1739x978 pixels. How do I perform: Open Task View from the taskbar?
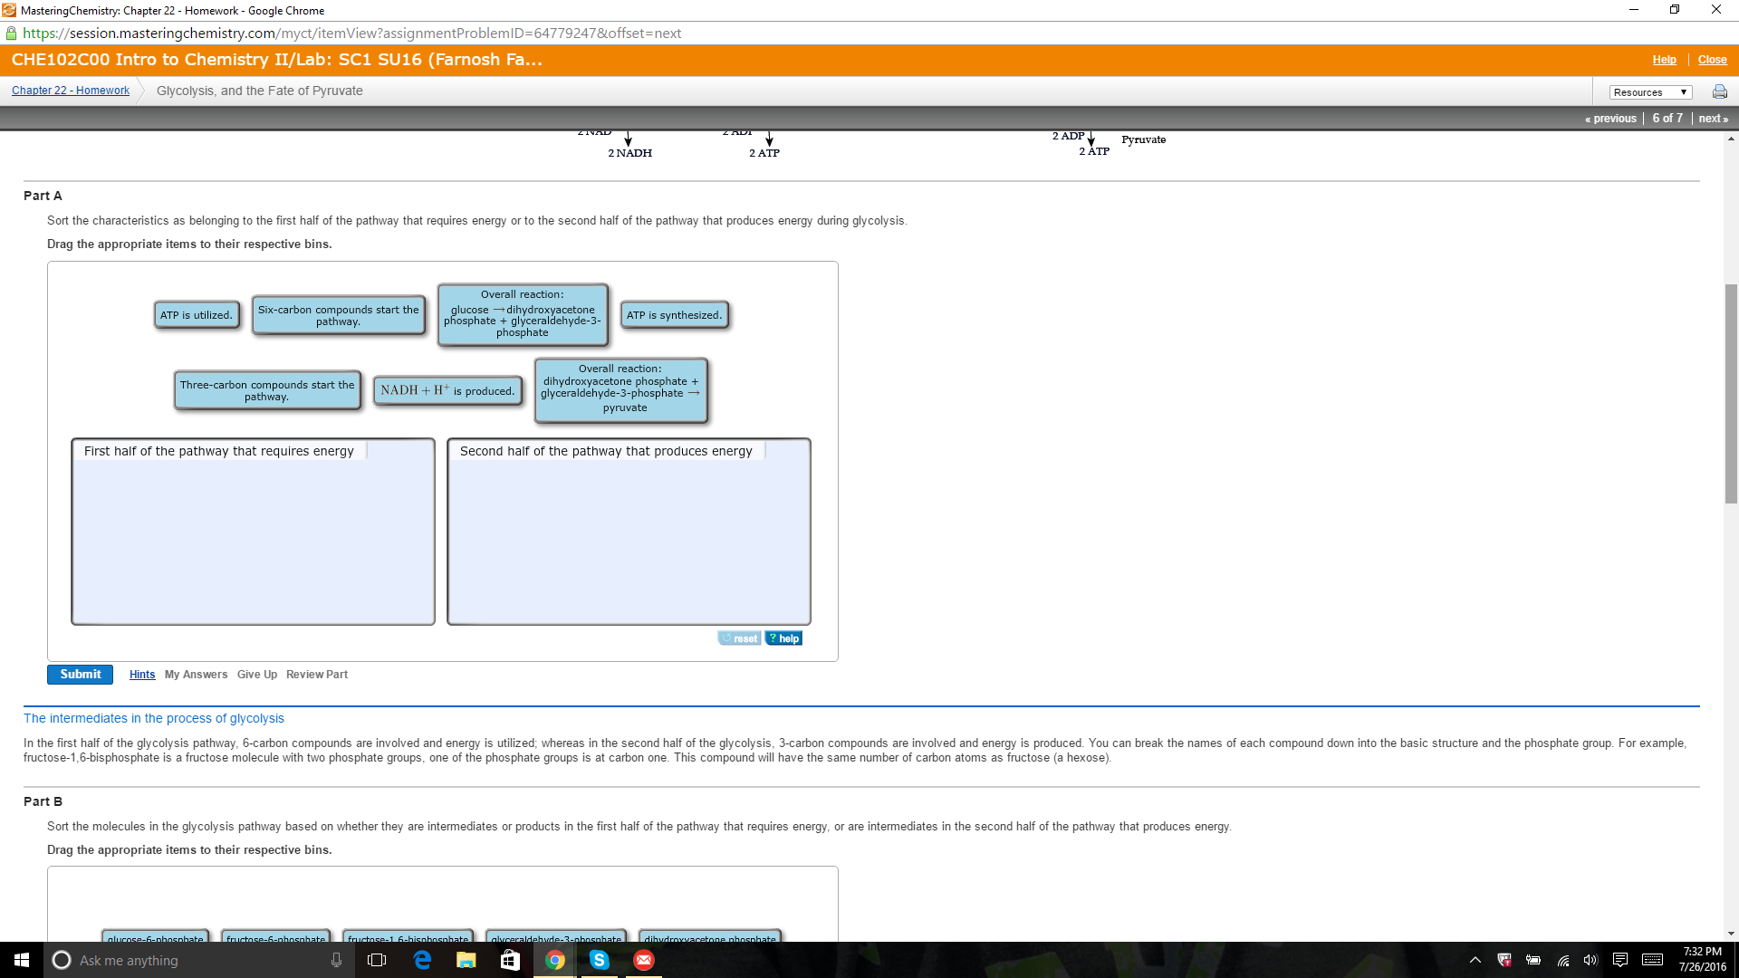point(377,961)
